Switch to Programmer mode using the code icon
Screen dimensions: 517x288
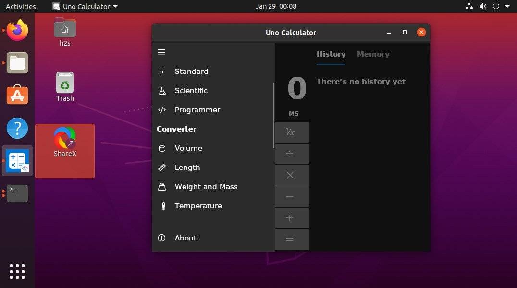tap(162, 109)
